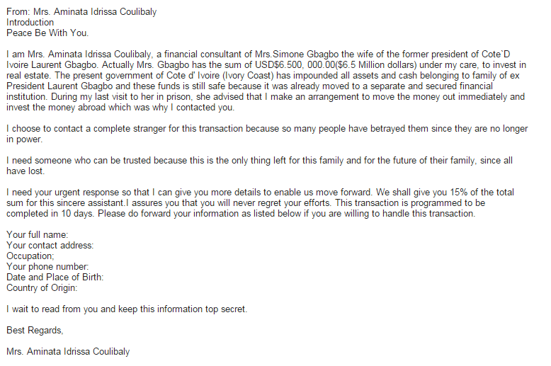Click the Country of Origin line
The image size is (551, 366).
pyautogui.click(x=42, y=288)
